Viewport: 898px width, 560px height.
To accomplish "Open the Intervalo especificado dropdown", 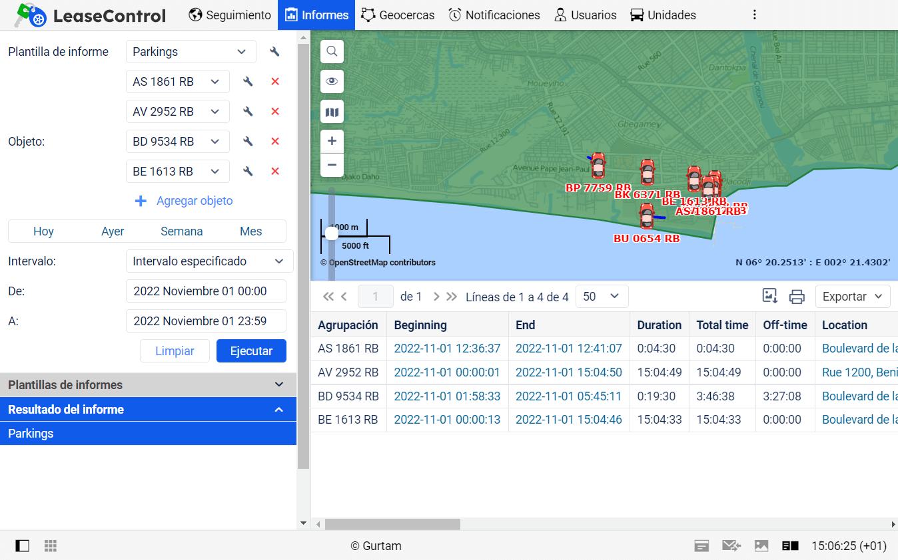I will point(209,261).
